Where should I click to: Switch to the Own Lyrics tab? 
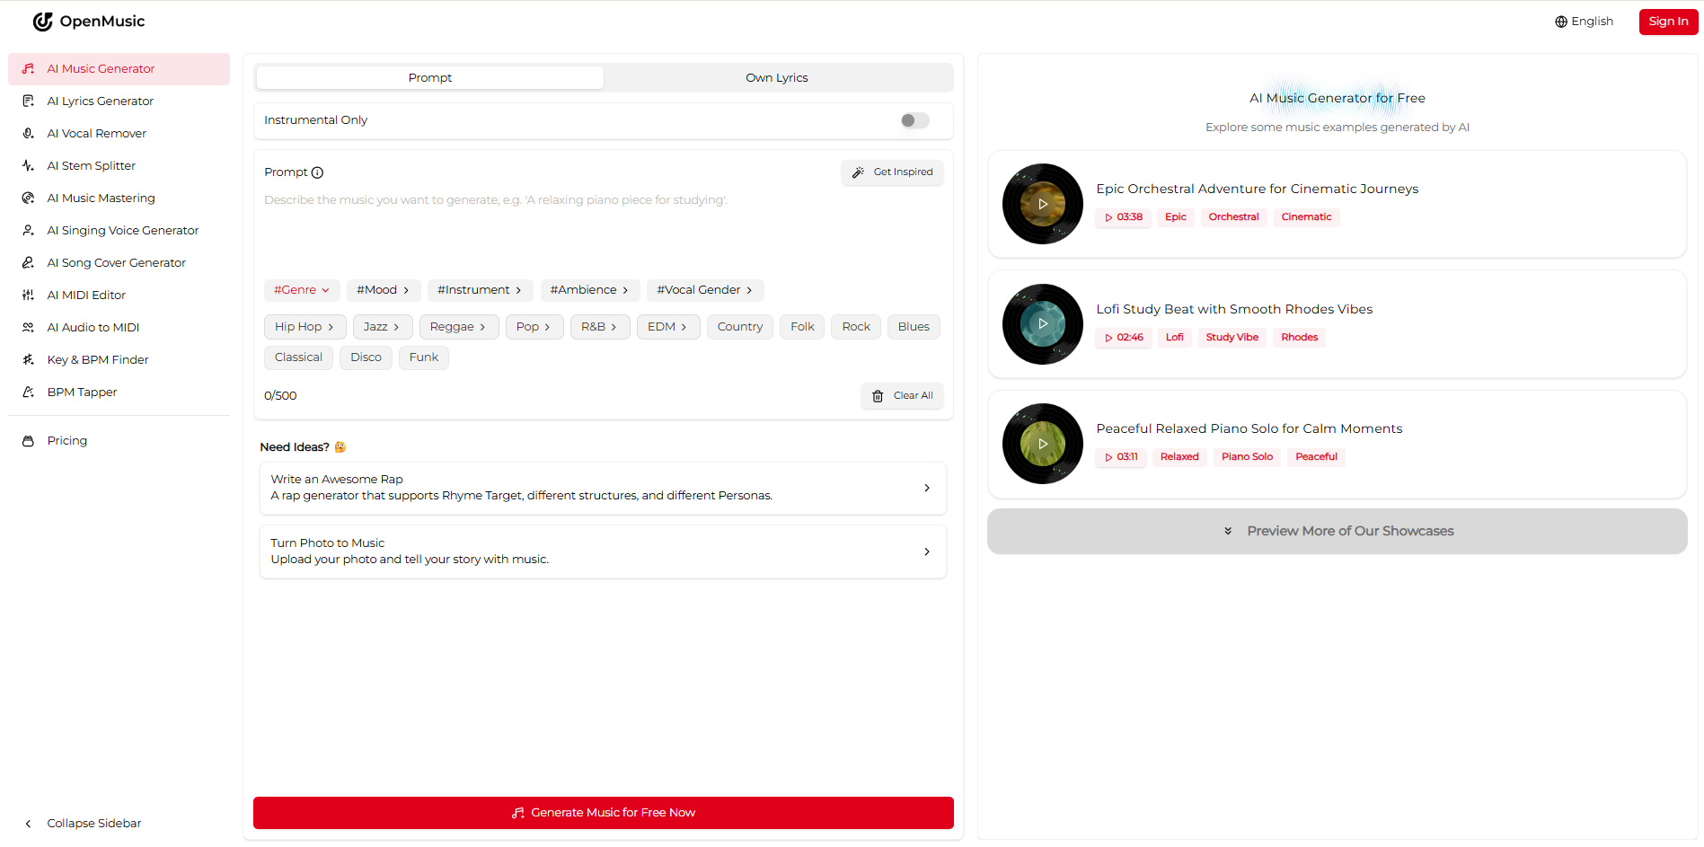coord(776,77)
